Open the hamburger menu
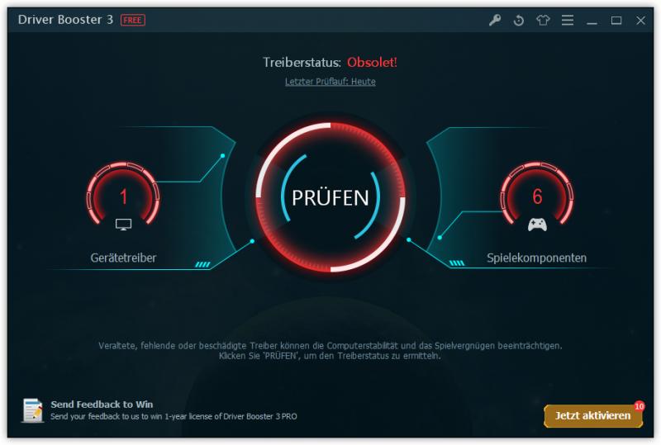 click(x=568, y=20)
